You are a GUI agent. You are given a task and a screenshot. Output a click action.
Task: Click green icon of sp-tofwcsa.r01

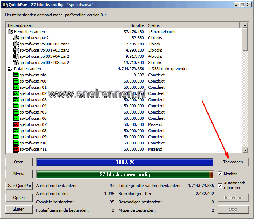tap(16, 87)
